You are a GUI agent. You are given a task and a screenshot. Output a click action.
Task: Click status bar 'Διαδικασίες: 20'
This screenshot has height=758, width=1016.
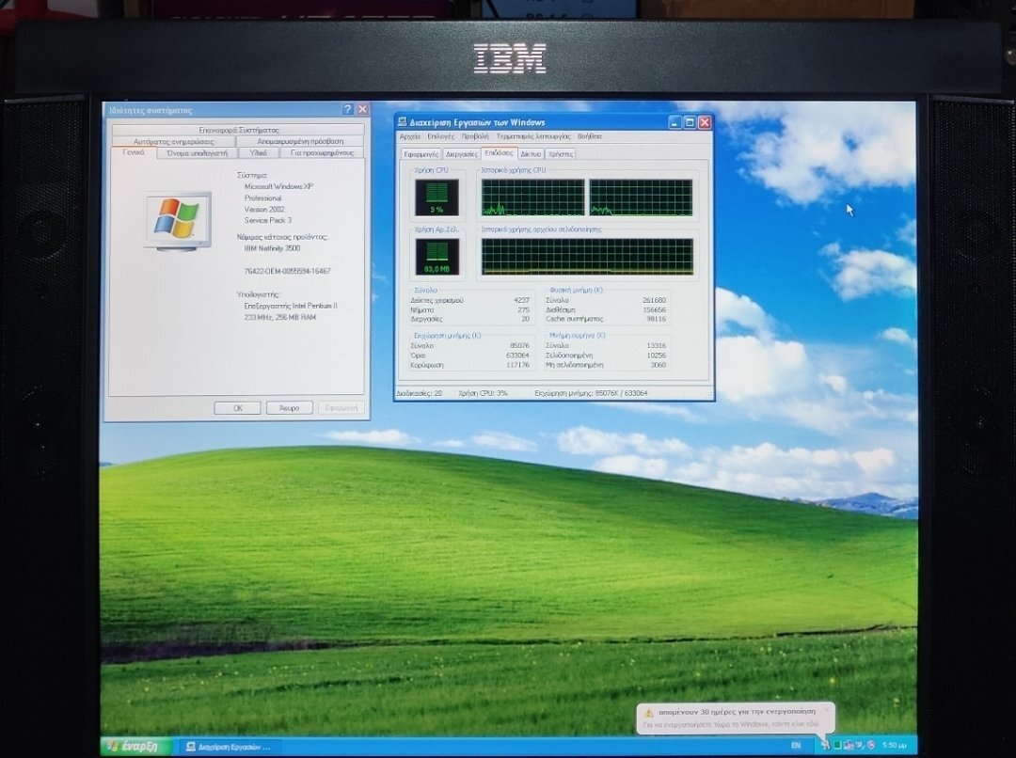420,393
